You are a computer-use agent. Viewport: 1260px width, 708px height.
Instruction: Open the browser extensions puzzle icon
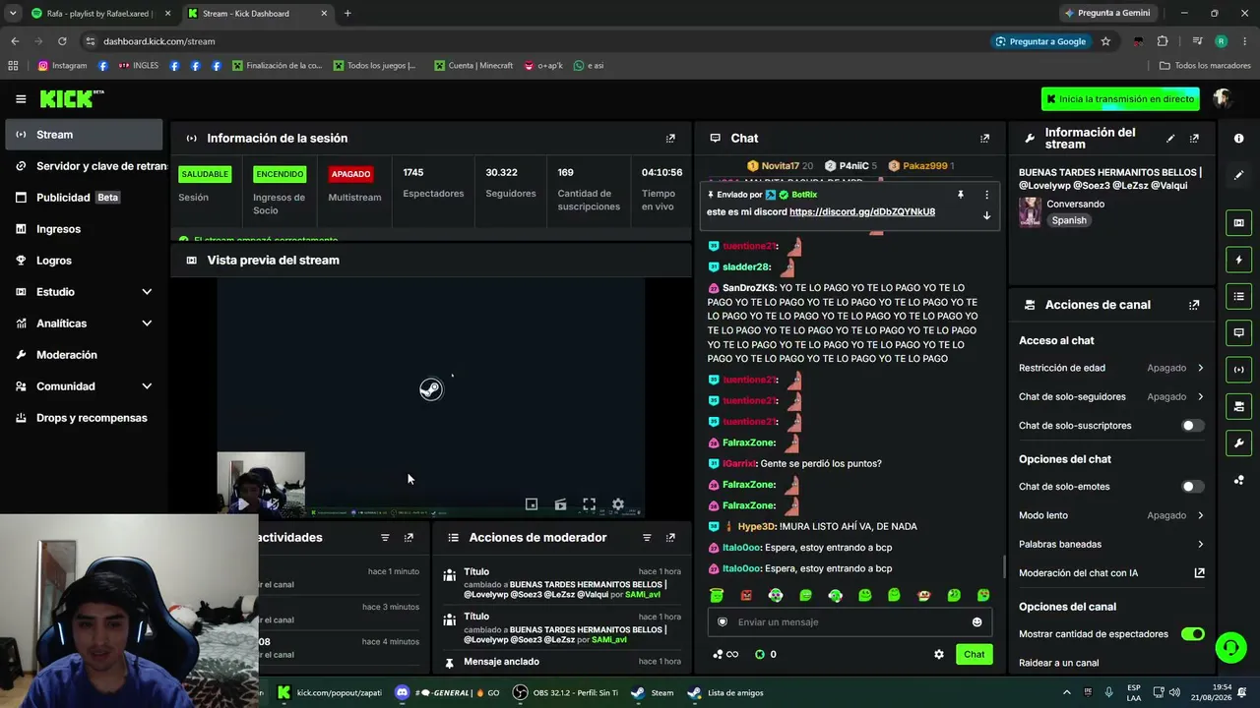1163,41
